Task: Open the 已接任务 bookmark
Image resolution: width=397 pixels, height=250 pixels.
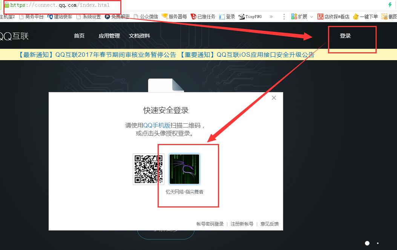Action: pos(203,17)
